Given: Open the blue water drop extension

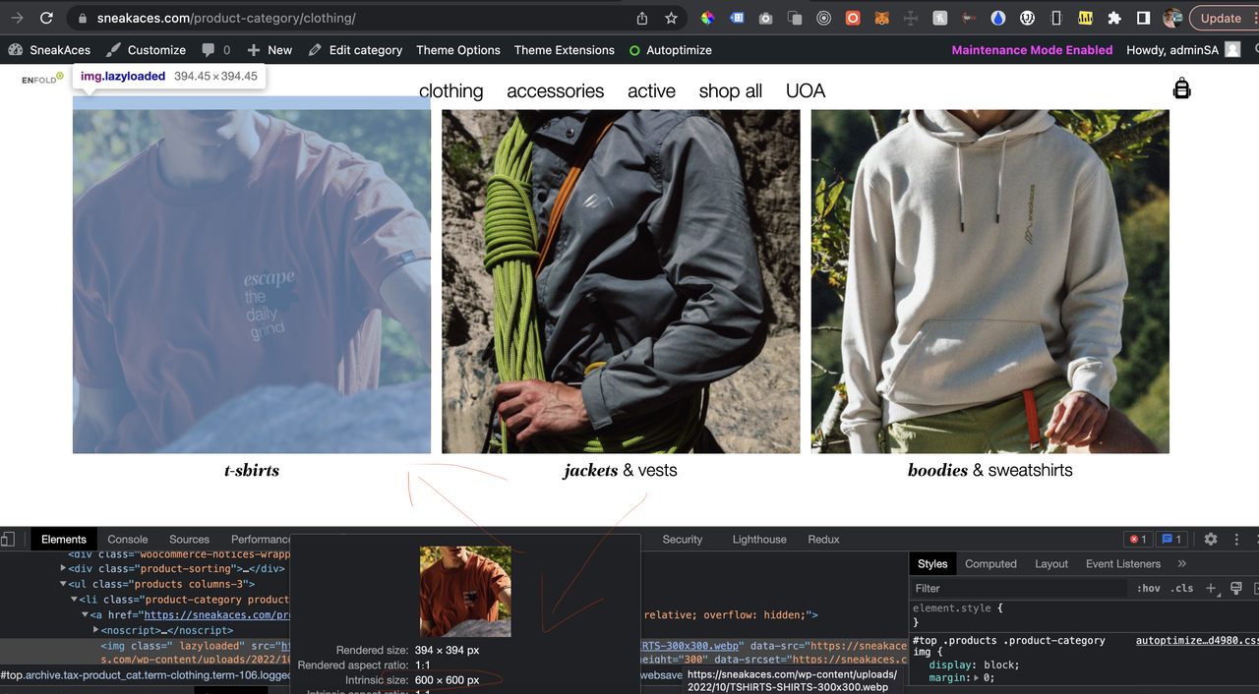Looking at the screenshot, I should tap(998, 18).
